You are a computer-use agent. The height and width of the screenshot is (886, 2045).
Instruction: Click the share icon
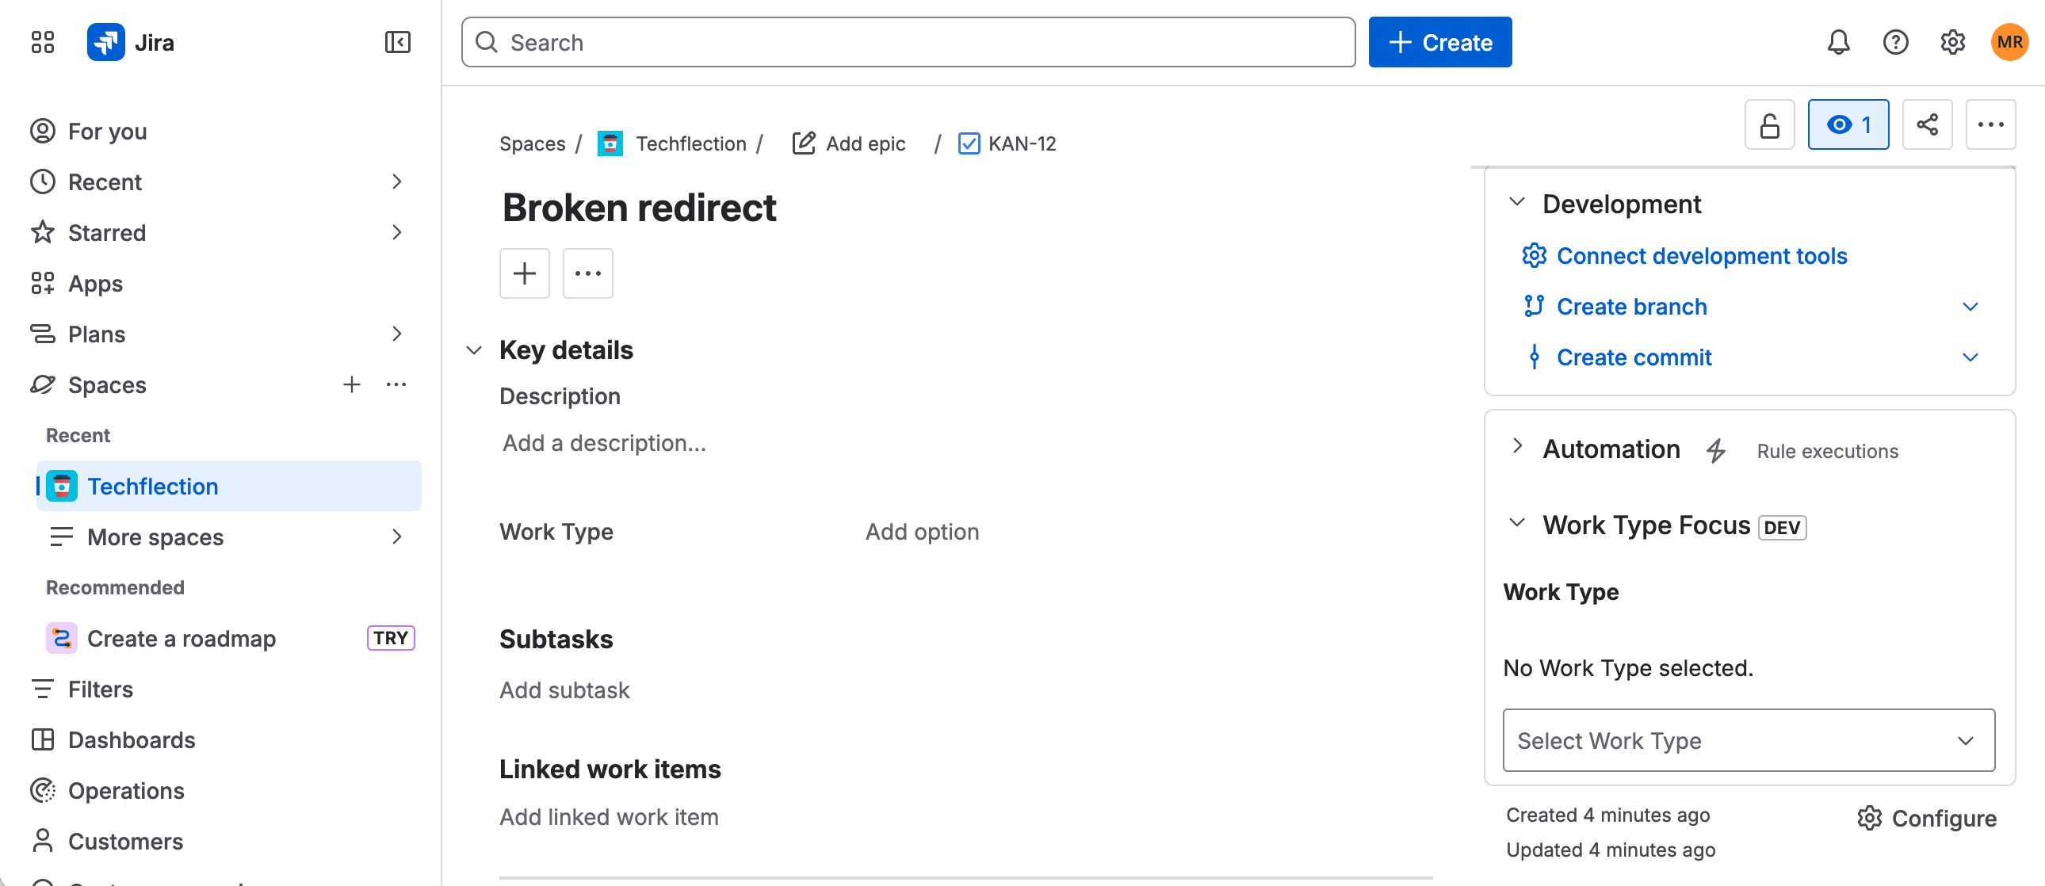click(x=1927, y=124)
